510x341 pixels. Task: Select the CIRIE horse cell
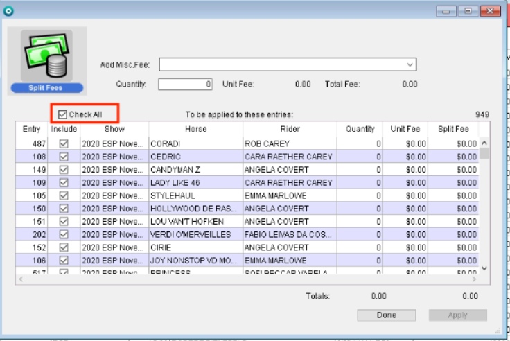click(x=196, y=247)
